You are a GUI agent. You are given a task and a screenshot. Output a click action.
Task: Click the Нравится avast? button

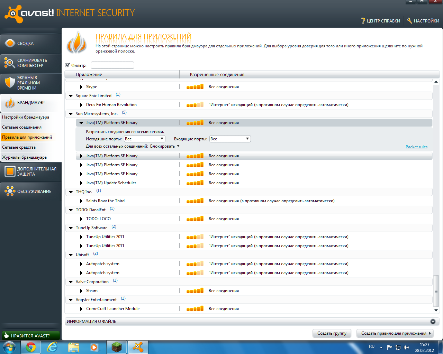pyautogui.click(x=31, y=336)
